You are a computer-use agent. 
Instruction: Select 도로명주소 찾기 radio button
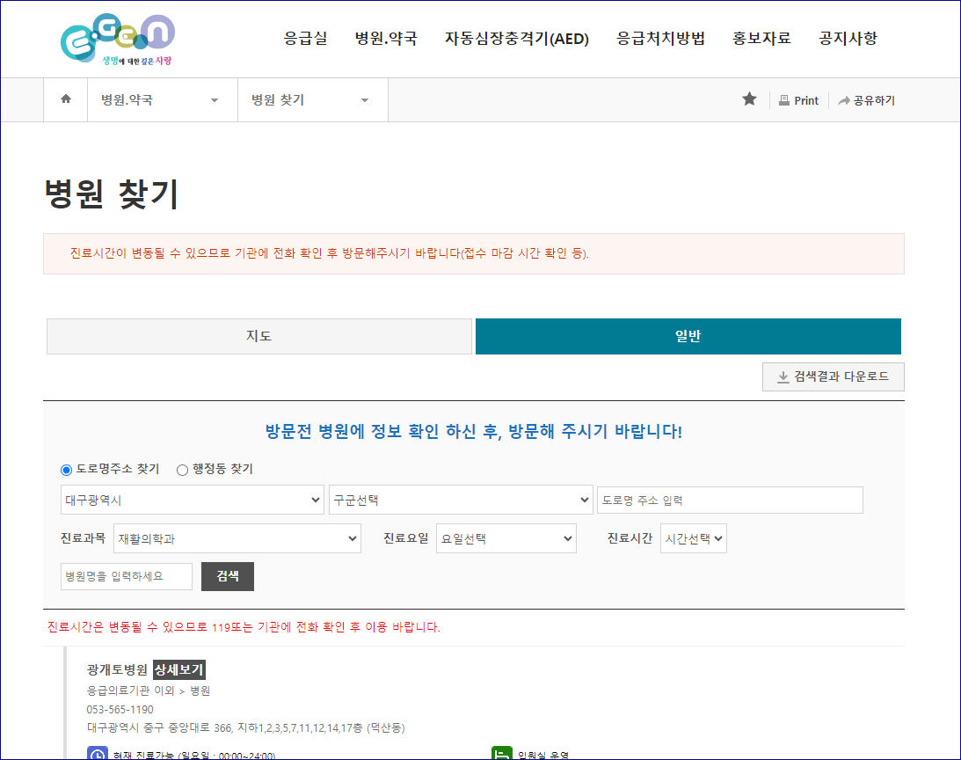click(x=66, y=470)
